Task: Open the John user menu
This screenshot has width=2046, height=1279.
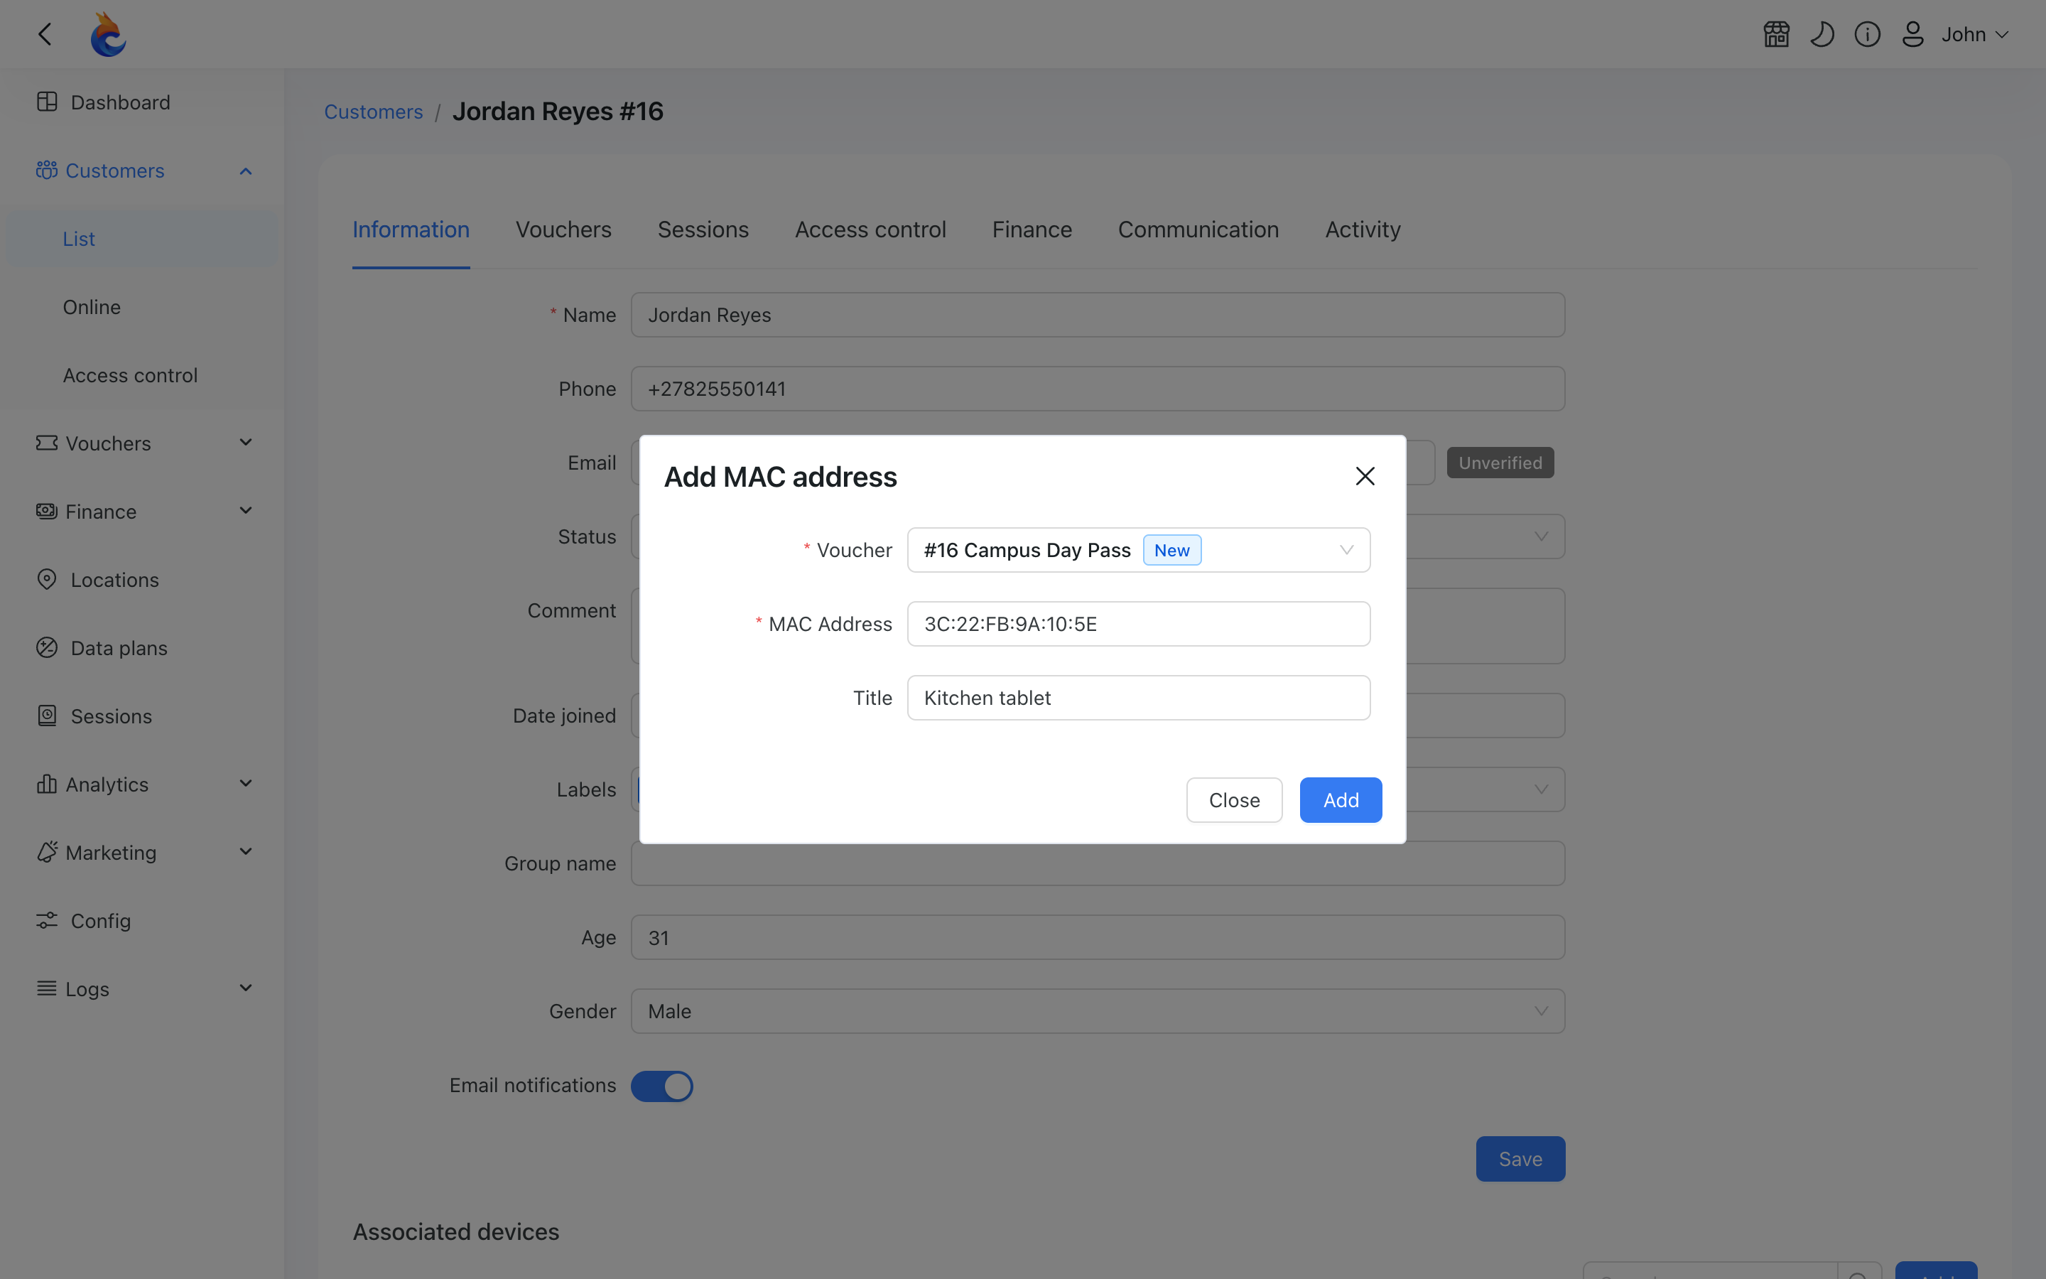Action: click(x=1974, y=35)
